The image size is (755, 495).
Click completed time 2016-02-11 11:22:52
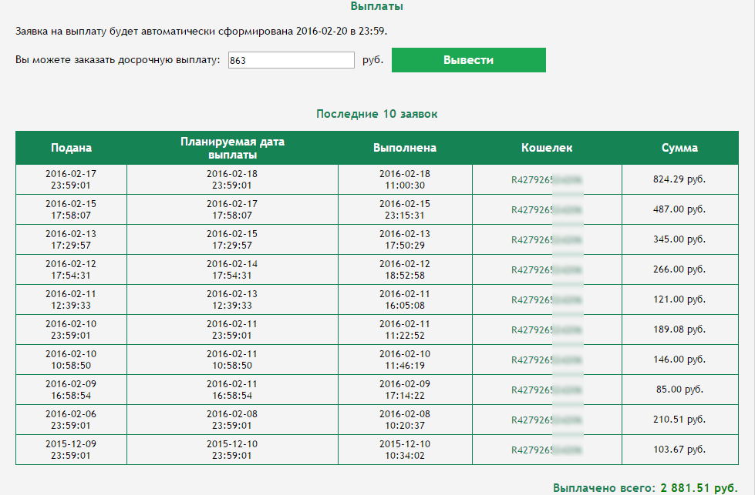tap(404, 329)
